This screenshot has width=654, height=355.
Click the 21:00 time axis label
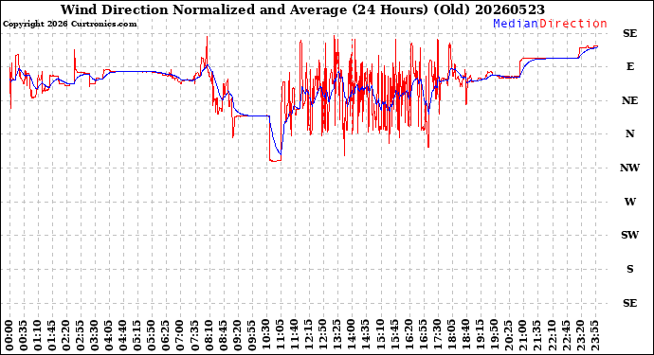(523, 335)
